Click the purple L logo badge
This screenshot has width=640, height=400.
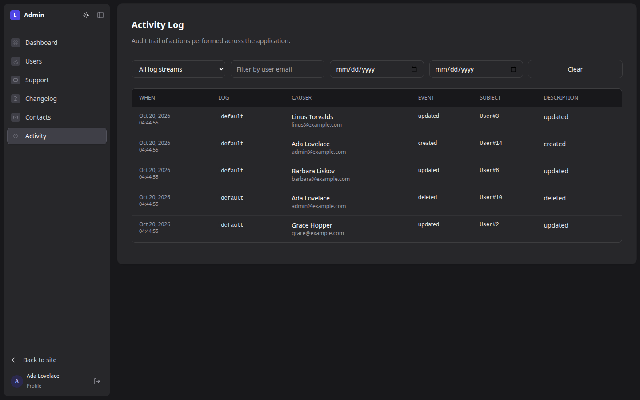click(x=15, y=15)
